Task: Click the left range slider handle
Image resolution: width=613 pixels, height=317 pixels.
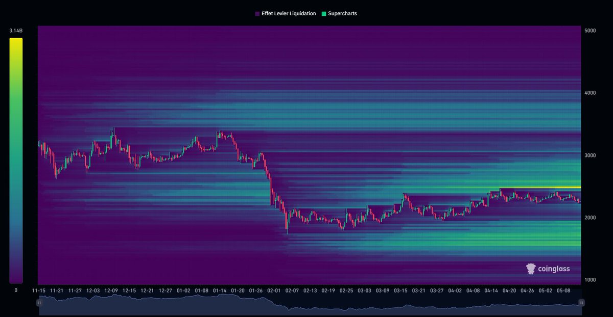Action: coord(39,302)
